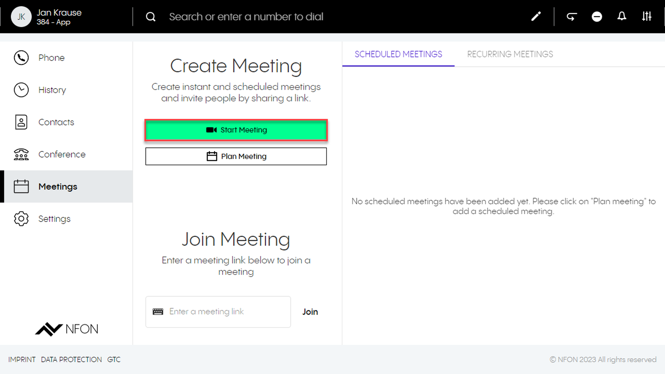Toggle do-not-disturb circle icon
665x374 pixels.
click(597, 16)
